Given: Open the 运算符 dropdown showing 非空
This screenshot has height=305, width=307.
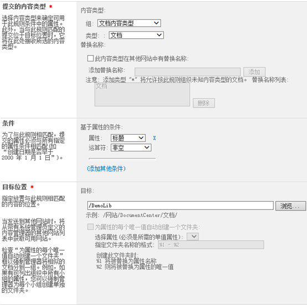Looking at the screenshot, I should point(131,148).
